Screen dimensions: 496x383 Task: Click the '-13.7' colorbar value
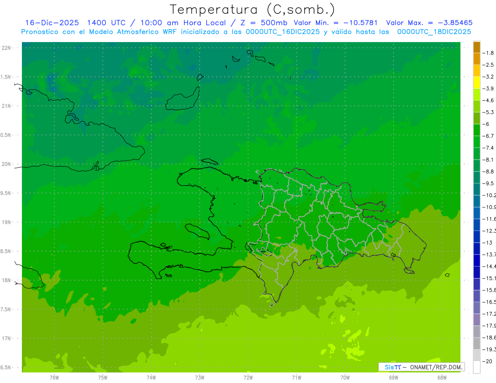(489, 254)
